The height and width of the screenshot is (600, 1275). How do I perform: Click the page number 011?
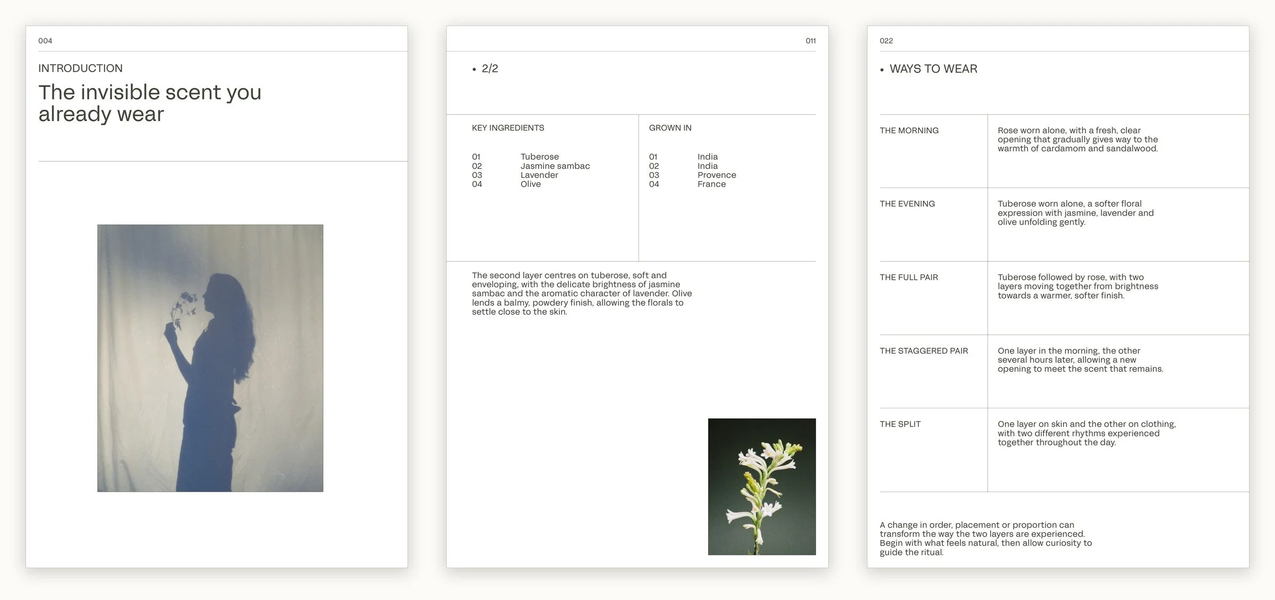(811, 41)
